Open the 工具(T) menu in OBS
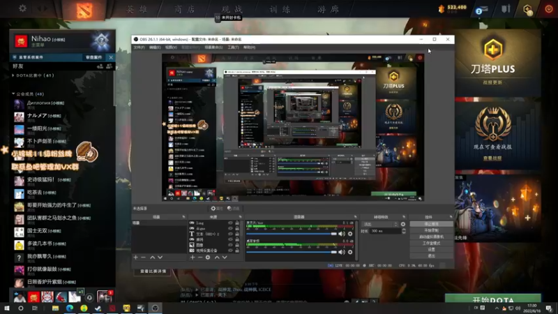This screenshot has width=558, height=314. point(233,47)
